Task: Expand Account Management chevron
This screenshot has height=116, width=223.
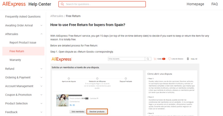Action: point(42,86)
